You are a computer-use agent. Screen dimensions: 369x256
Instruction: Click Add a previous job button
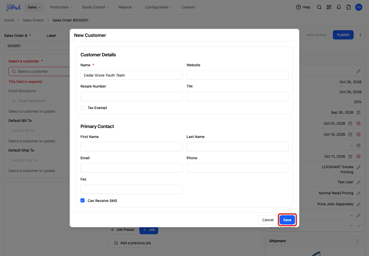(x=132, y=243)
